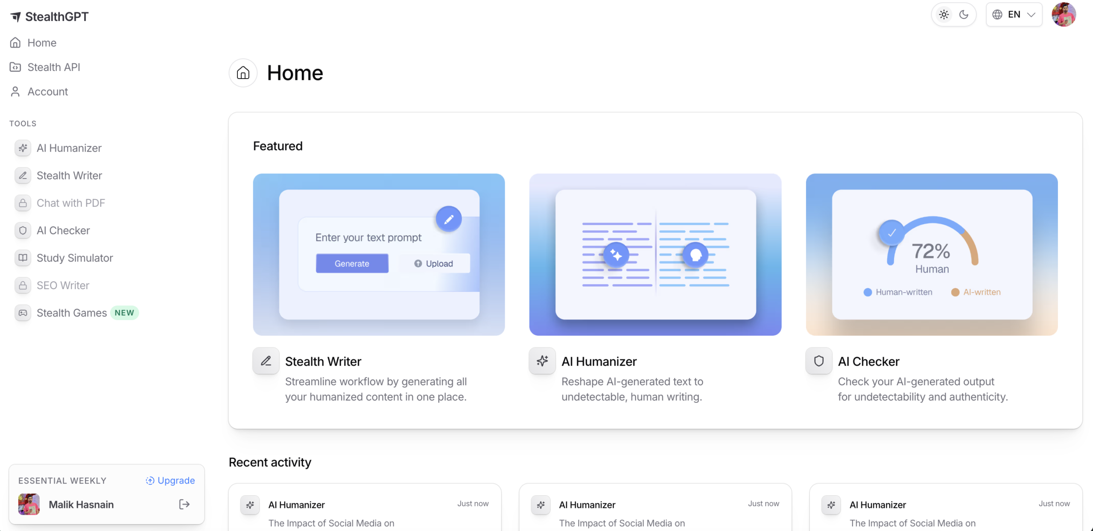Image resolution: width=1093 pixels, height=531 pixels.
Task: Open the middle AI Humanizer recent activity card
Action: (x=655, y=507)
